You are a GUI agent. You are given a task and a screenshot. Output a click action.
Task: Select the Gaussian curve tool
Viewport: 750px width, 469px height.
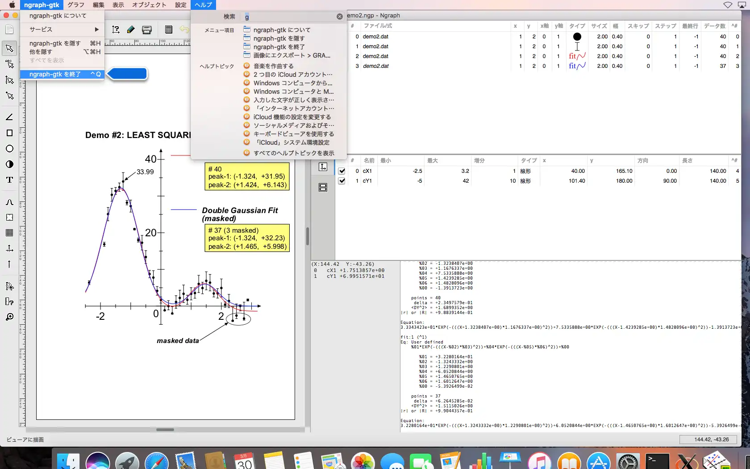[9, 202]
